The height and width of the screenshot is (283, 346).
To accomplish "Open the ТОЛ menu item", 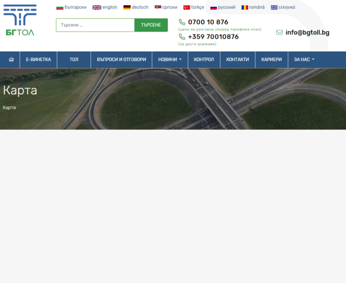I will [x=74, y=59].
